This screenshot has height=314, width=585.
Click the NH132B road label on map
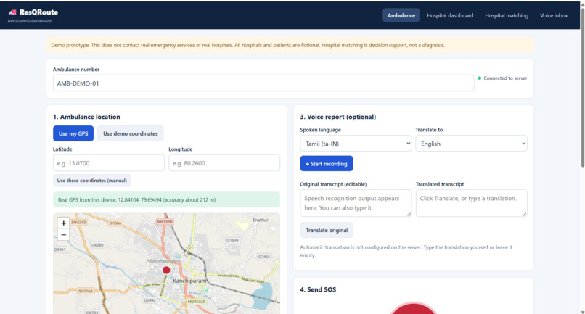tap(165, 221)
